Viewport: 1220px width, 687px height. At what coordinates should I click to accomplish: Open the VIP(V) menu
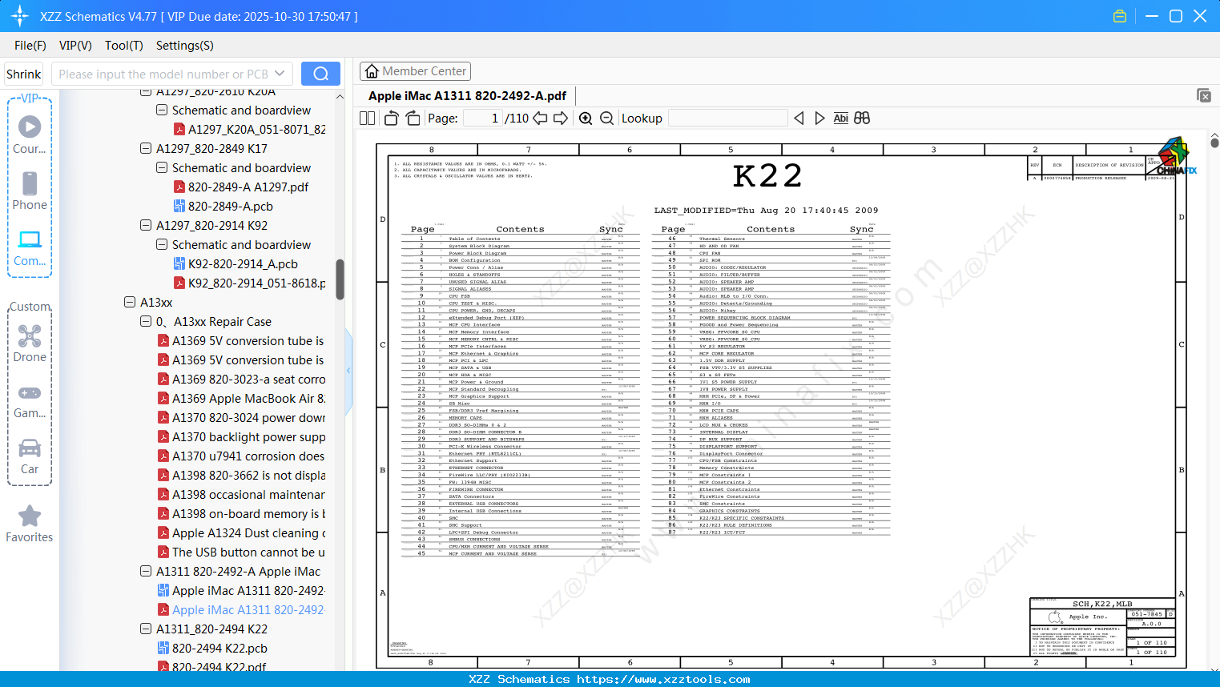(x=75, y=46)
